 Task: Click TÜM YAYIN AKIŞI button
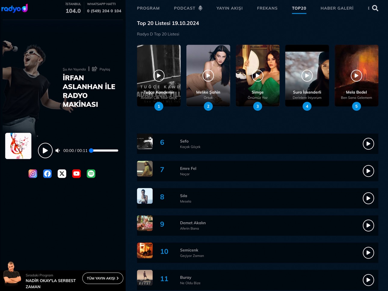point(103,278)
